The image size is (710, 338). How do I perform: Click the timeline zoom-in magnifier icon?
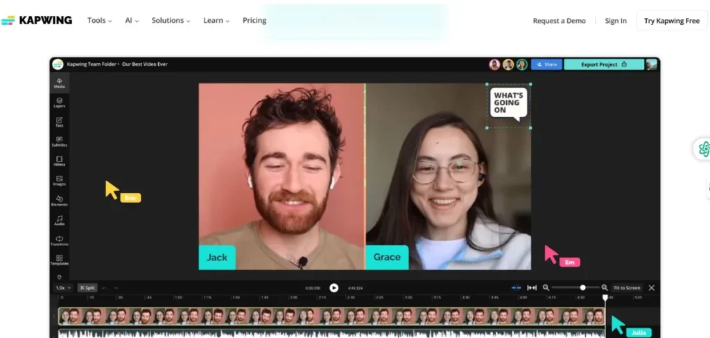(605, 287)
